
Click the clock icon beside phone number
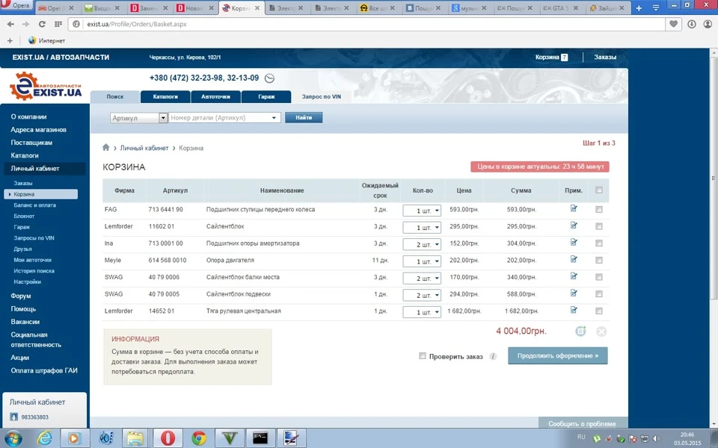[270, 78]
